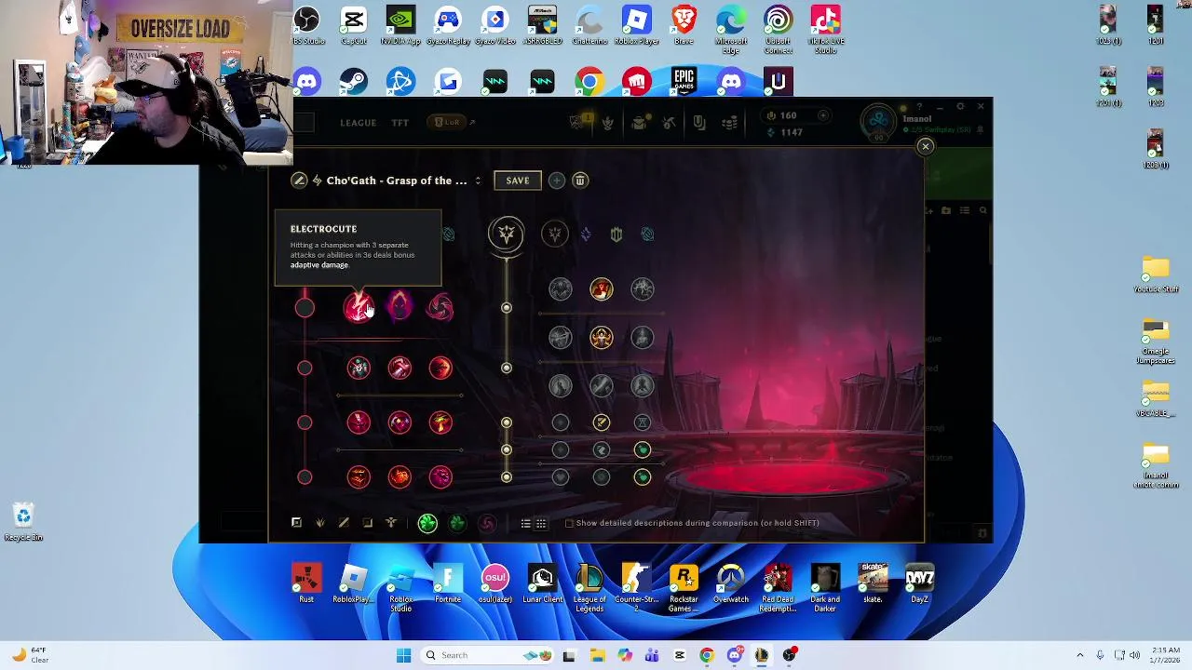Open the osu!(lazer) desktop shortcut
Image resolution: width=1192 pixels, height=670 pixels.
point(495,584)
